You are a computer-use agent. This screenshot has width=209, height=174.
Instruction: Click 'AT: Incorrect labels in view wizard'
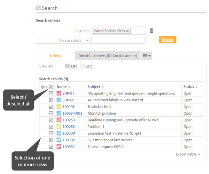tap(115, 100)
